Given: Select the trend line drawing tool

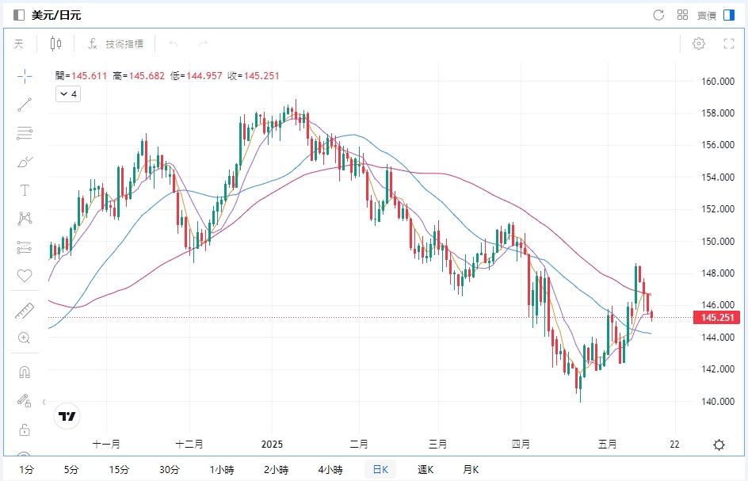Looking at the screenshot, I should pos(25,105).
